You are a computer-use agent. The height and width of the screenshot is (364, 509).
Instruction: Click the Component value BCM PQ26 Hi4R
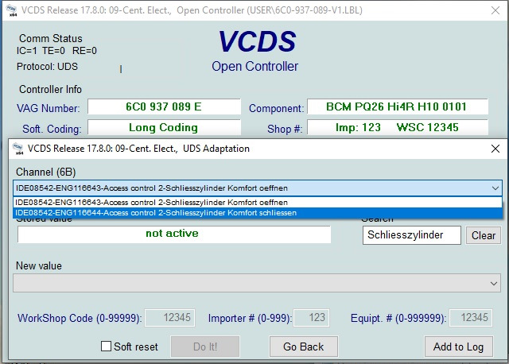[398, 106]
